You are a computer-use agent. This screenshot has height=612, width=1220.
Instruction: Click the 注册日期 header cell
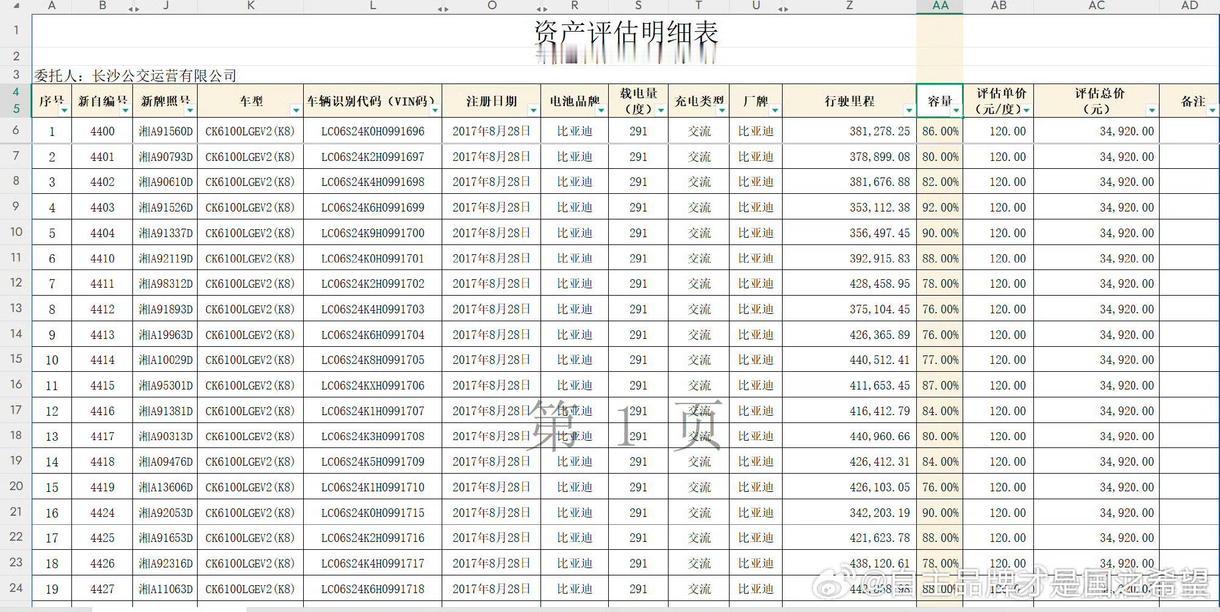click(x=491, y=101)
